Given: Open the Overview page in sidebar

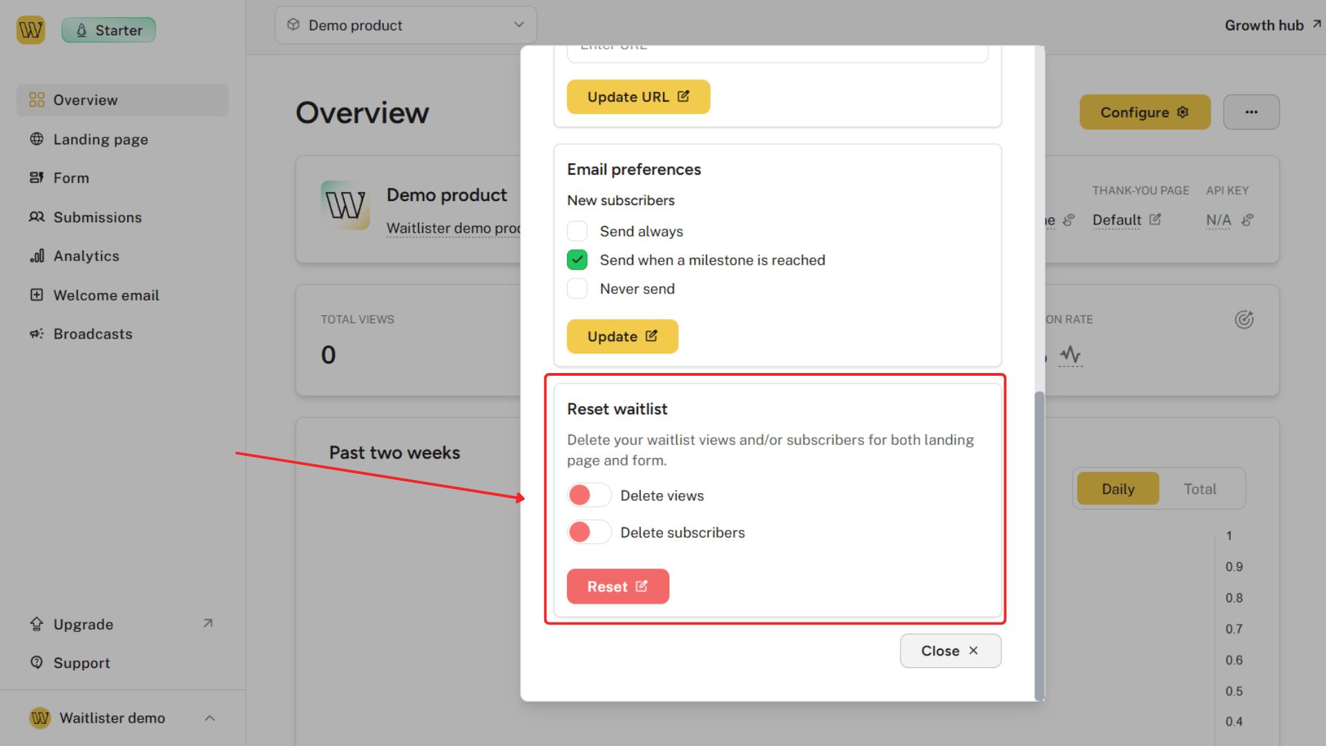Looking at the screenshot, I should click(x=122, y=100).
